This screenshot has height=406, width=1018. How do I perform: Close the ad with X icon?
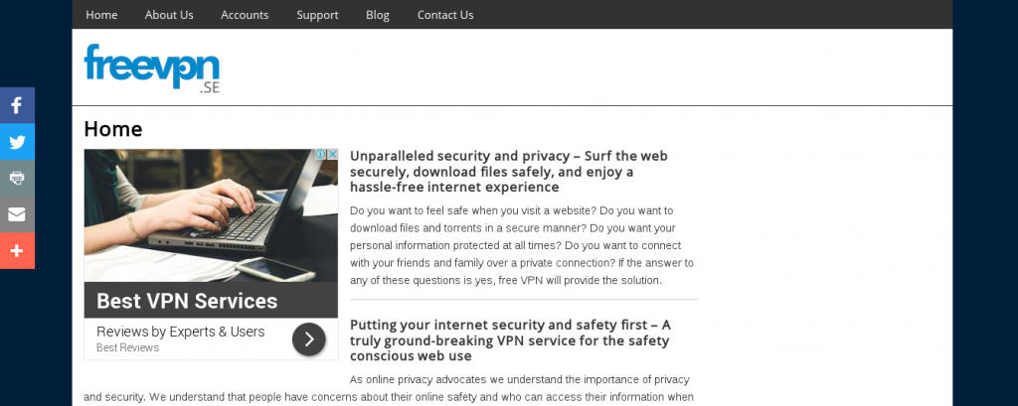point(333,155)
